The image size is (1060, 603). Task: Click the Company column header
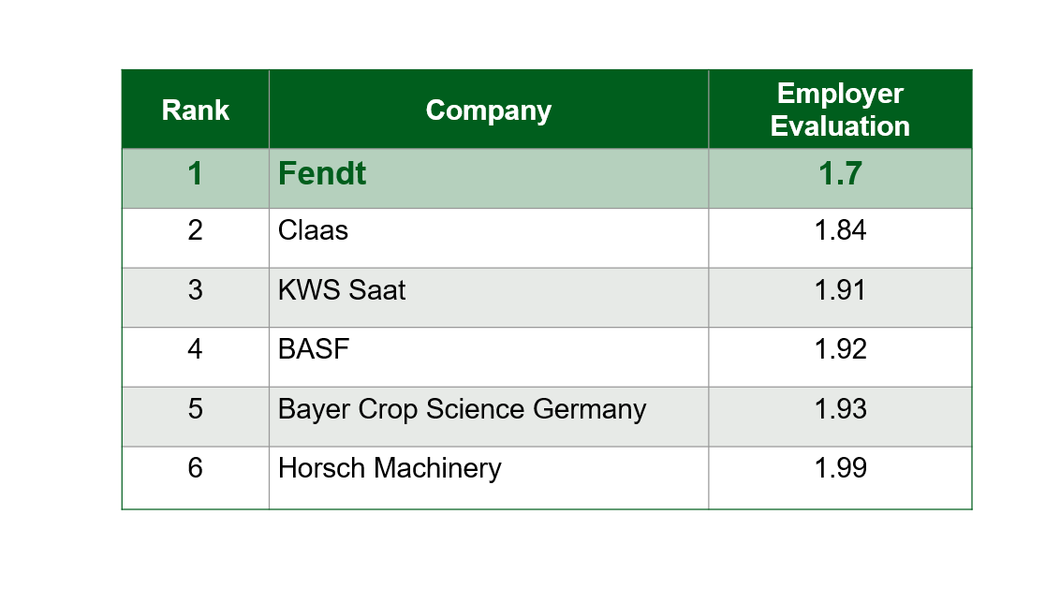pos(488,110)
